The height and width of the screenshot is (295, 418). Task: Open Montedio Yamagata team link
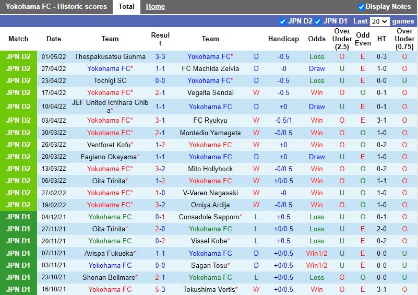pos(210,133)
